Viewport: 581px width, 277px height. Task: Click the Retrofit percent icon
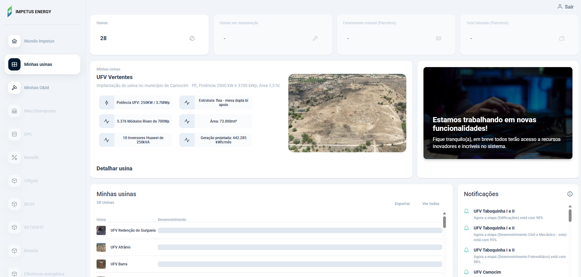(x=14, y=157)
